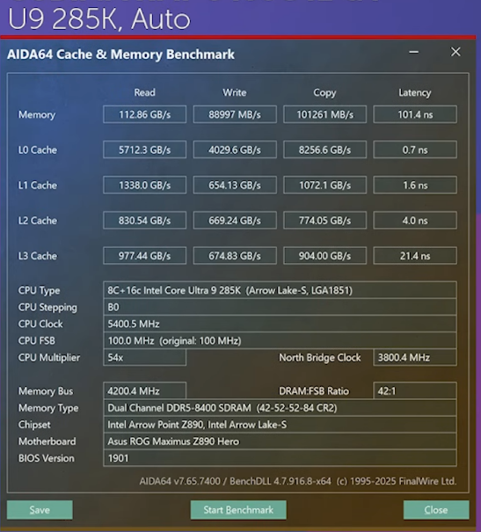The height and width of the screenshot is (532, 481).
Task: Click the L0 Cache Read value
Action: point(144,149)
